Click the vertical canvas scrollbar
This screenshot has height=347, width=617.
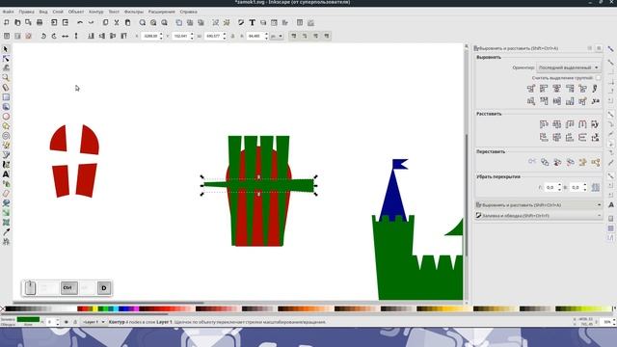467,195
